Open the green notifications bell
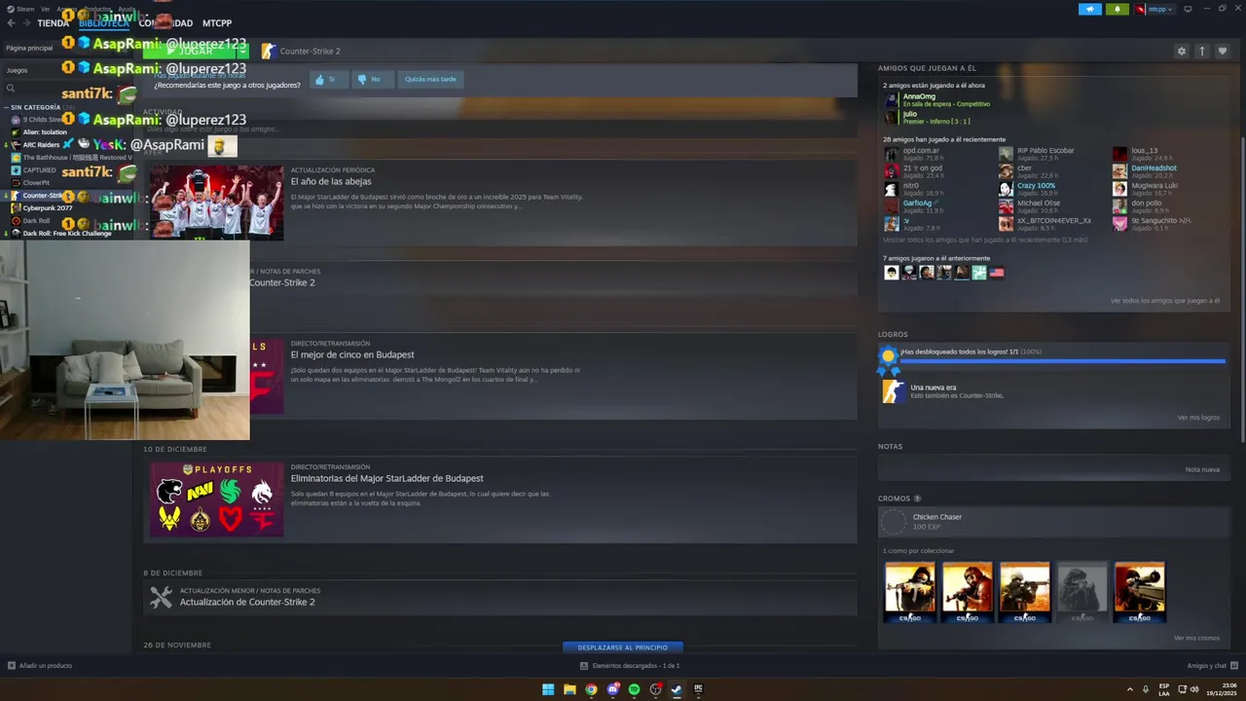The height and width of the screenshot is (701, 1246). tap(1117, 9)
